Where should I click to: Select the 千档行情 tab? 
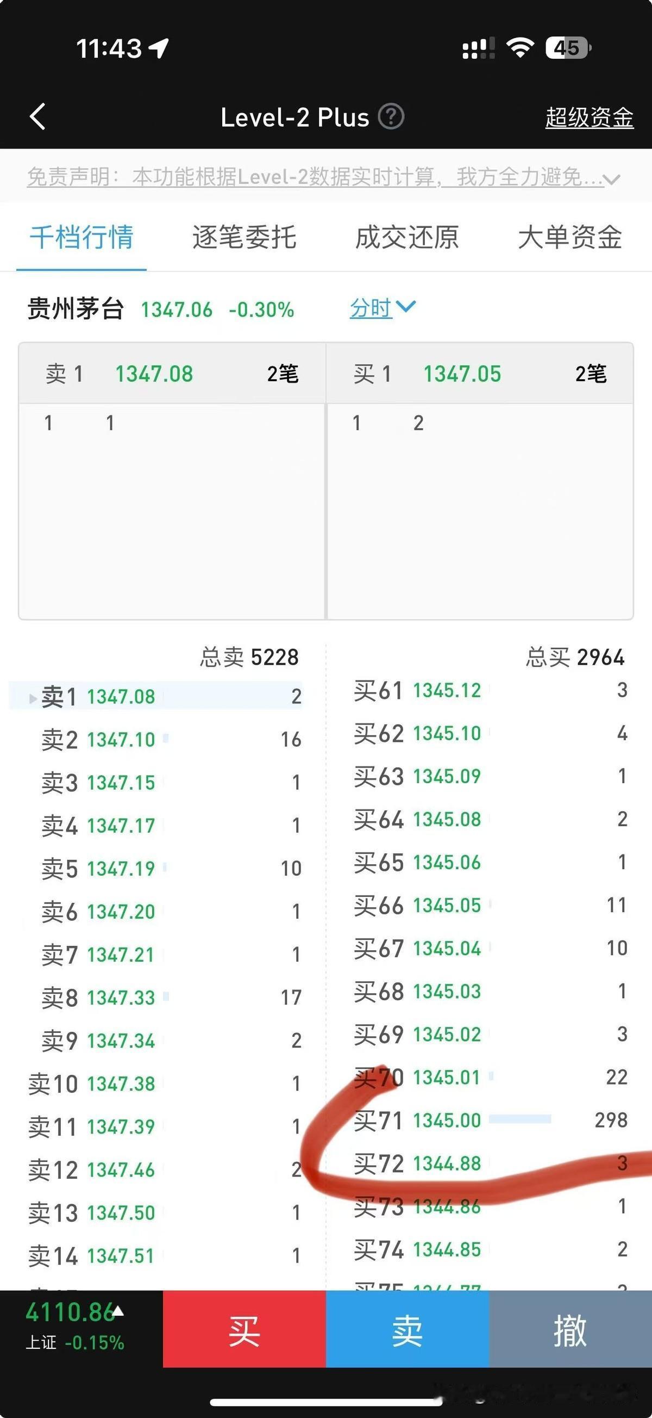point(81,237)
